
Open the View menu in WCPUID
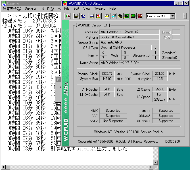tap(87, 9)
